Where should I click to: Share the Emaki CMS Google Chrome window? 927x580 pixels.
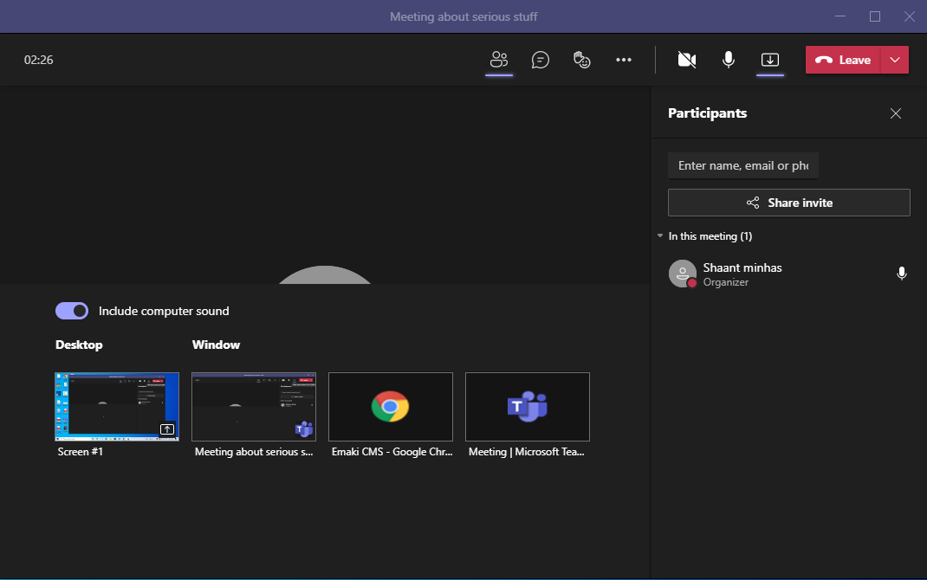tap(391, 407)
